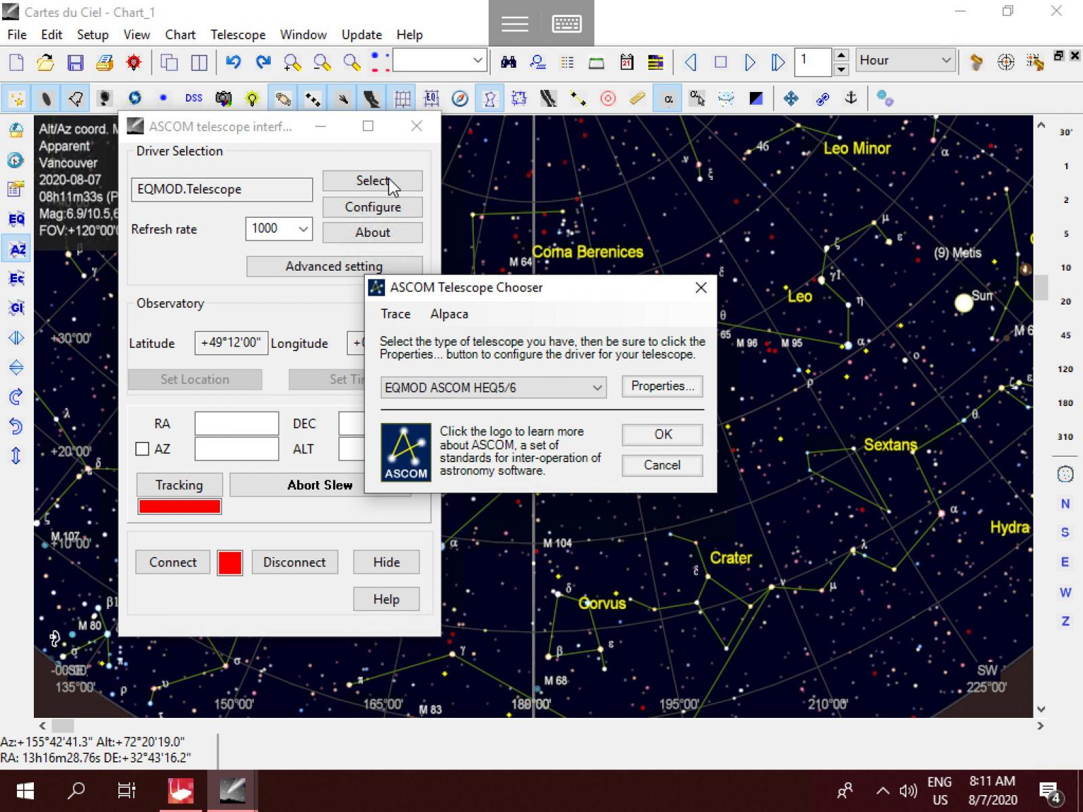Click the camera icon in the object toolbar
The image size is (1083, 812).
click(x=223, y=98)
